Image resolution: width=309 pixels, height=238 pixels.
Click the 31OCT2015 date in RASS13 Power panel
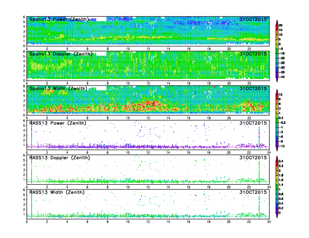pyautogui.click(x=253, y=123)
